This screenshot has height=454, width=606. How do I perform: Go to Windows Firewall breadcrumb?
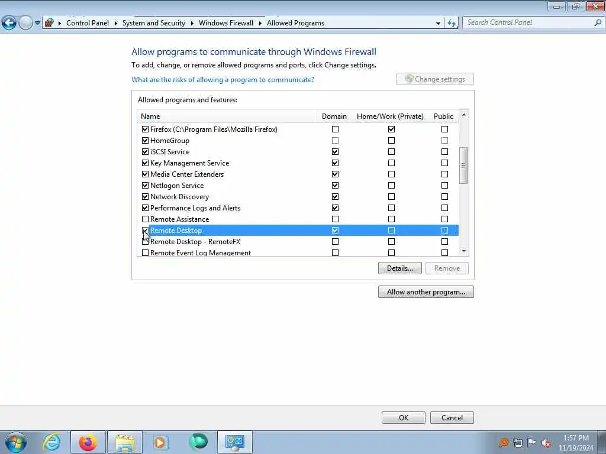226,23
